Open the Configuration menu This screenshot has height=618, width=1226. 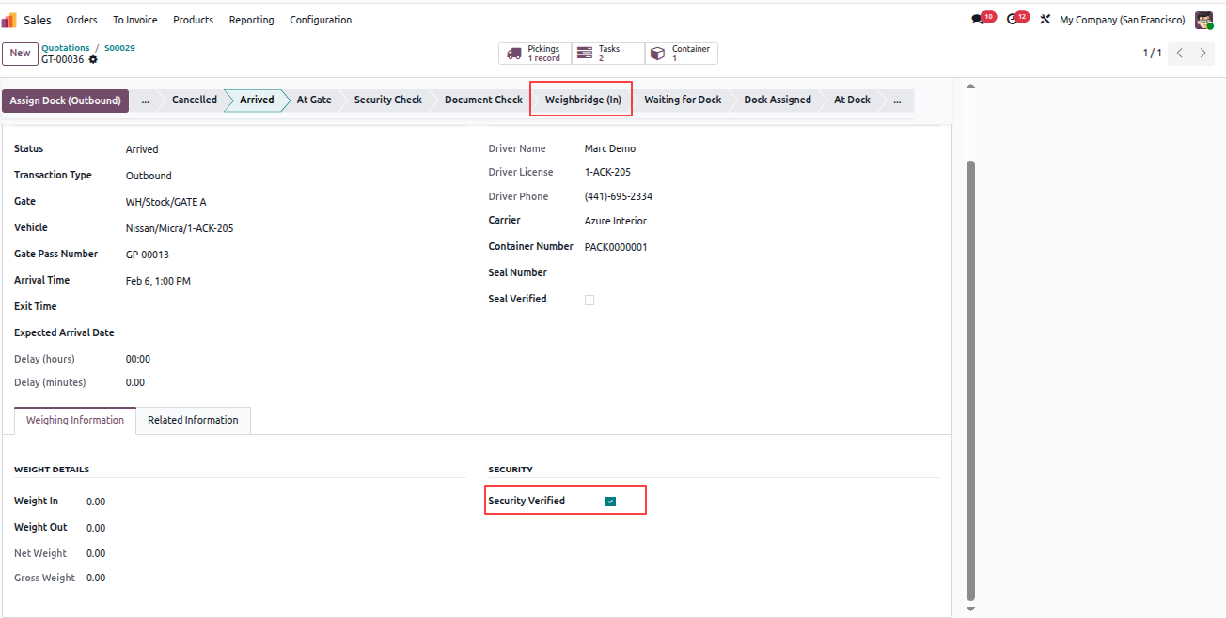click(321, 20)
